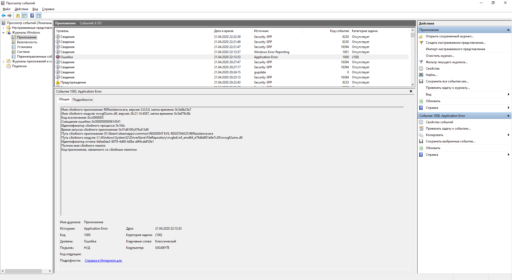The width and height of the screenshot is (512, 280).
Task: Click the Свойства properties icon in Actions
Action: [421, 69]
